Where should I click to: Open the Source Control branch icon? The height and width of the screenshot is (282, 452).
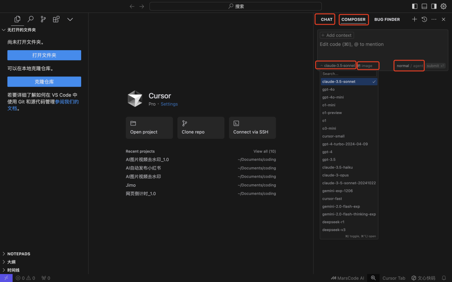(x=43, y=19)
